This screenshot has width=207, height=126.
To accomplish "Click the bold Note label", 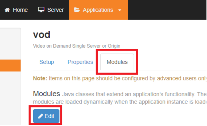I will click(40, 78).
